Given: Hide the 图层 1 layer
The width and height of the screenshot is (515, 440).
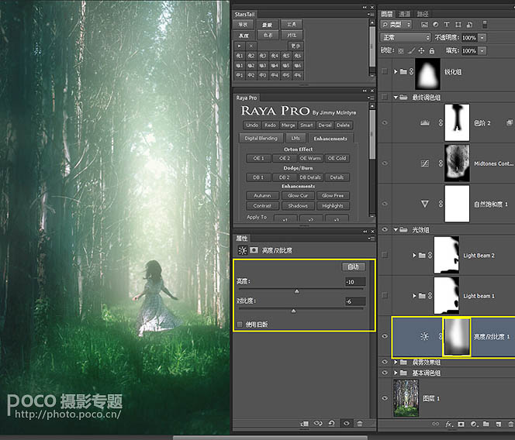Looking at the screenshot, I should [x=385, y=398].
